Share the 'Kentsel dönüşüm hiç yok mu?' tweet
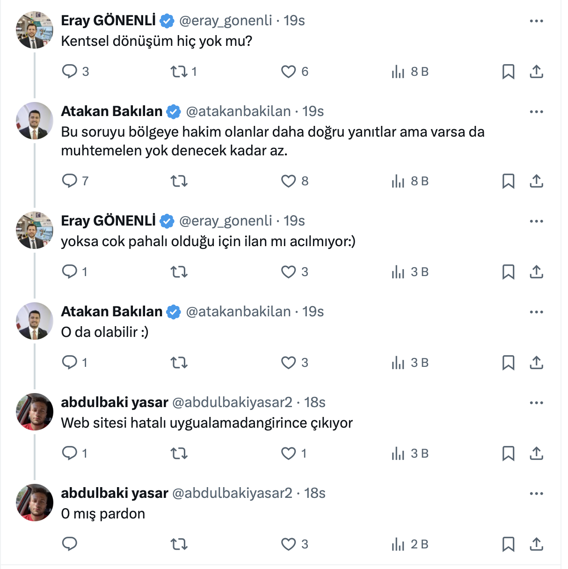Screen dimensions: 568x569 click(x=536, y=72)
